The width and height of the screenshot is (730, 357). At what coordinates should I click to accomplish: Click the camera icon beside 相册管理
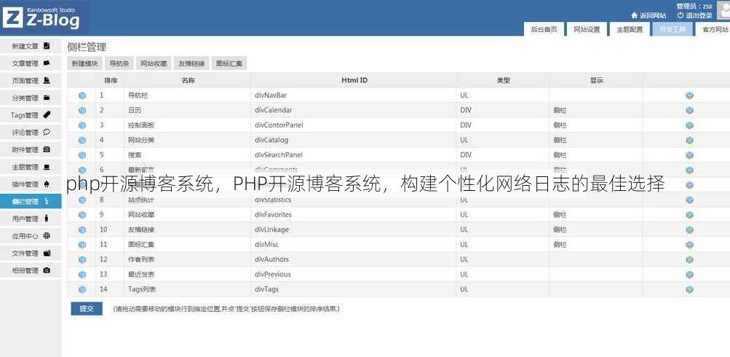tap(47, 270)
